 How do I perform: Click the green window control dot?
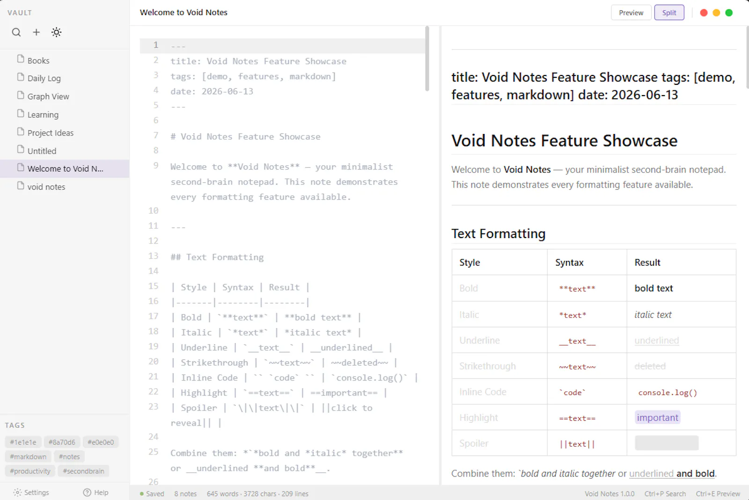pyautogui.click(x=729, y=13)
